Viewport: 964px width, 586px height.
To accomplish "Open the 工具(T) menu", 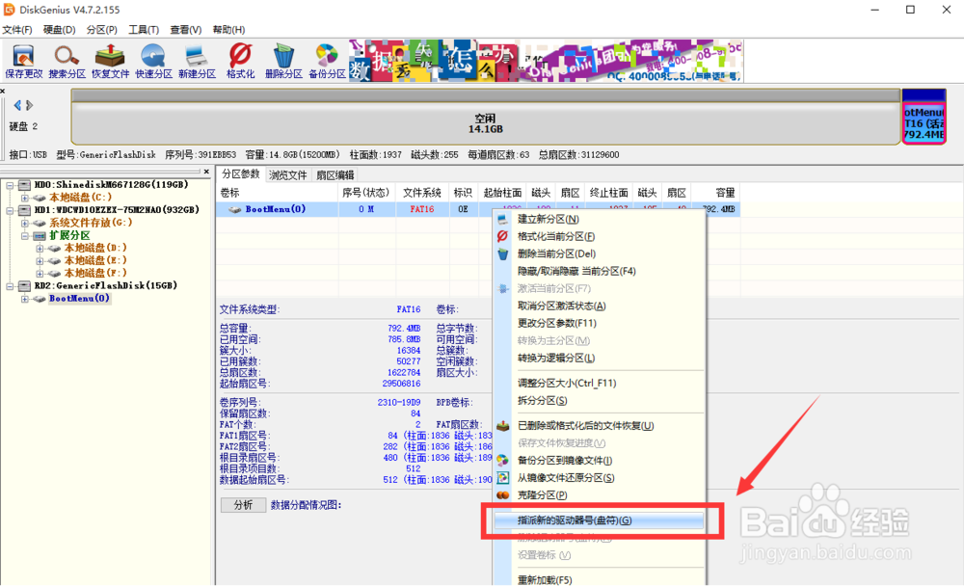I will (x=143, y=29).
